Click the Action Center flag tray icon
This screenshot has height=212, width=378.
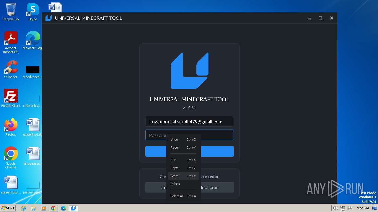(x=350, y=208)
